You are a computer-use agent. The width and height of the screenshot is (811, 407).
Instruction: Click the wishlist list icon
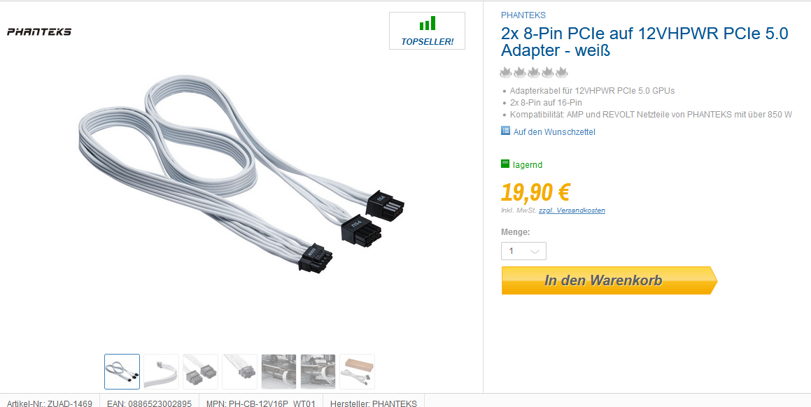pyautogui.click(x=506, y=131)
